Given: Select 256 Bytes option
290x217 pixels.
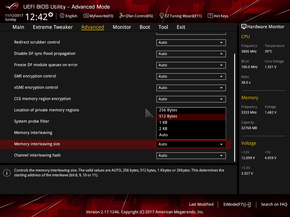Looking at the screenshot, I should point(191,110).
